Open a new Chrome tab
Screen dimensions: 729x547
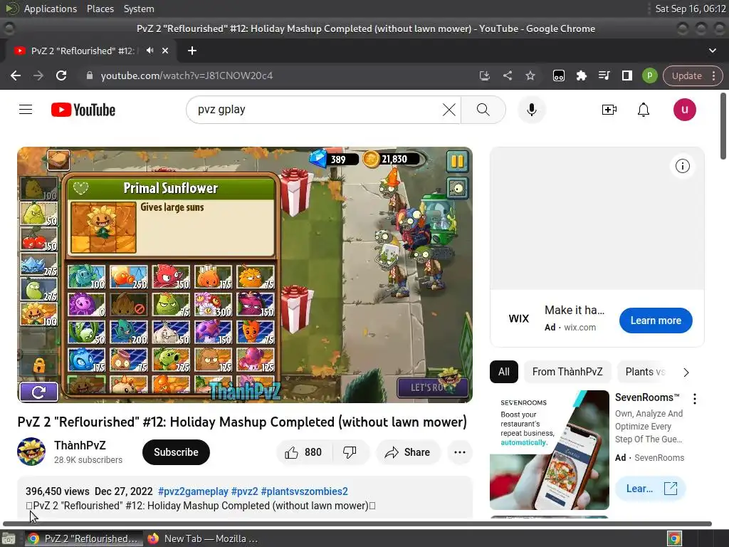pos(192,51)
